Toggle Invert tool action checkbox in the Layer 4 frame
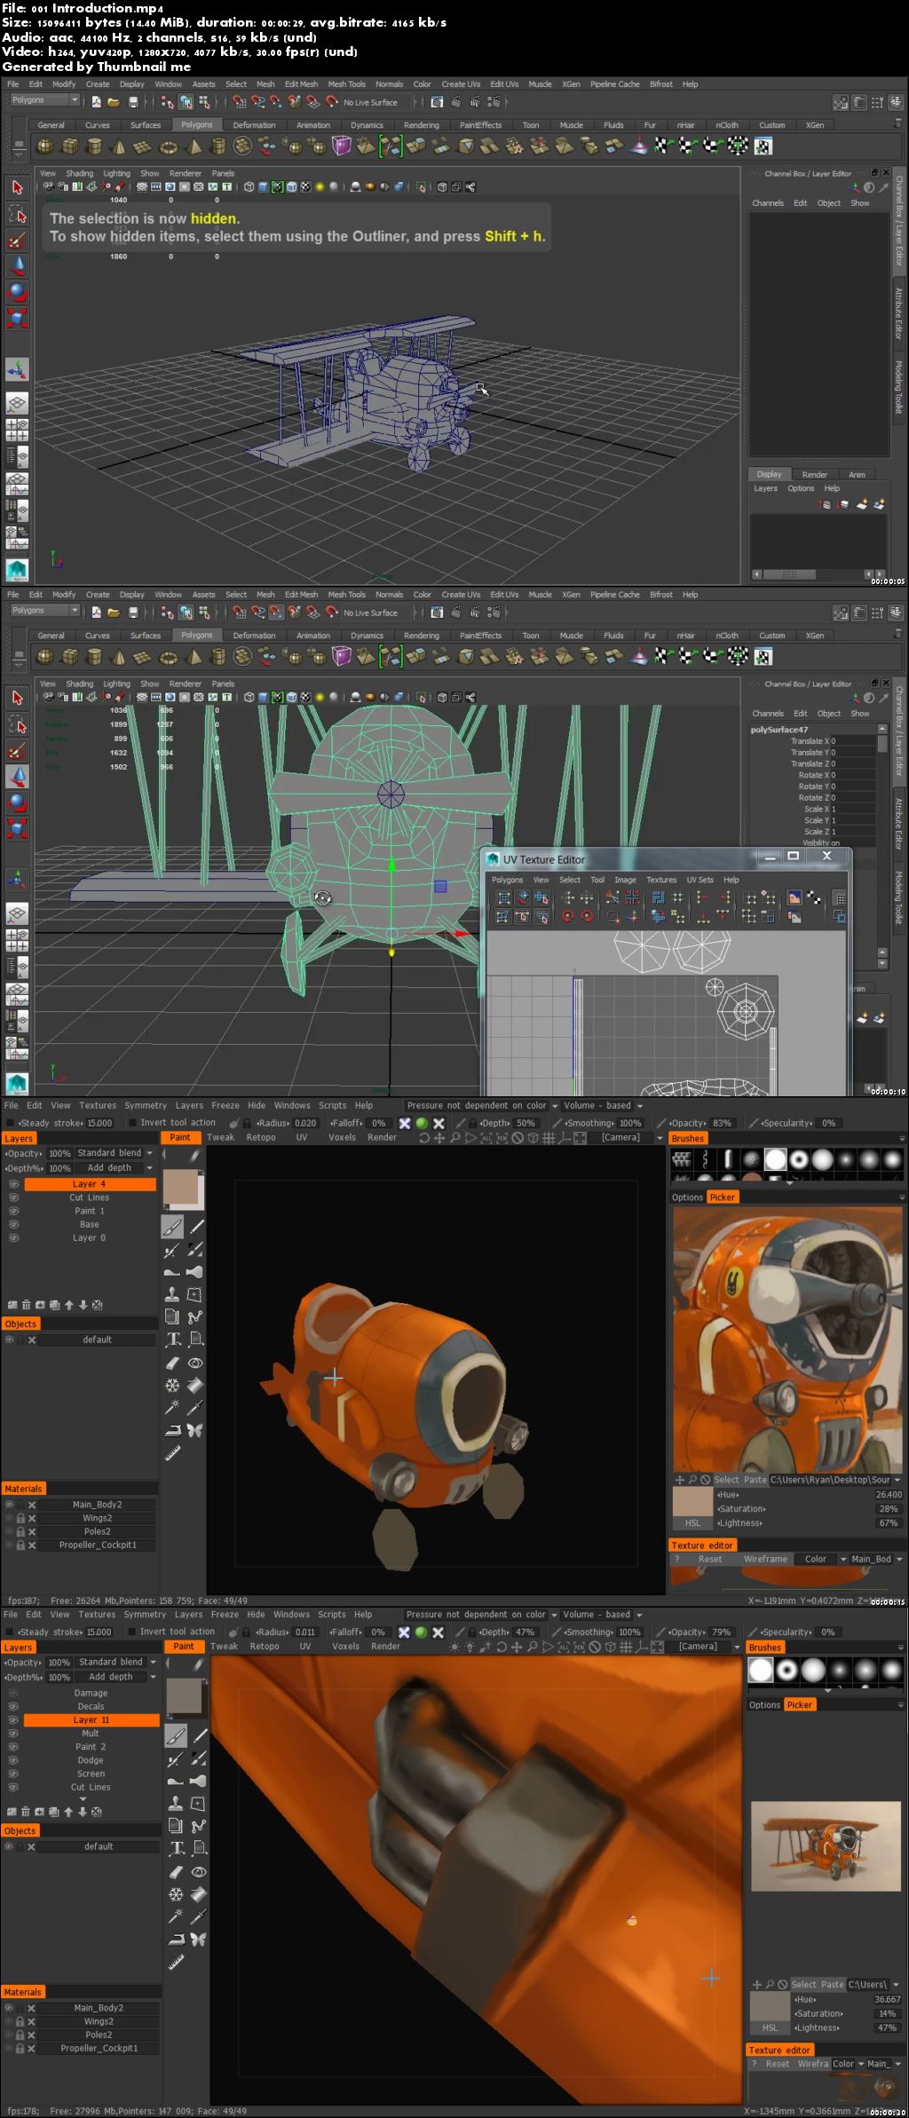The height and width of the screenshot is (2118, 909). [132, 1123]
